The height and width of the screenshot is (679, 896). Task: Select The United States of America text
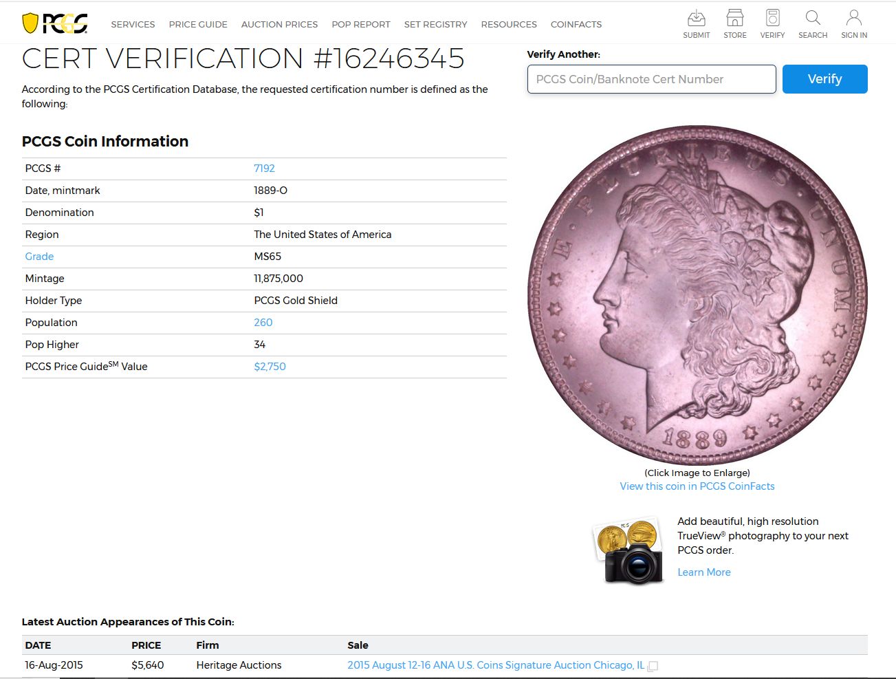[x=323, y=235]
